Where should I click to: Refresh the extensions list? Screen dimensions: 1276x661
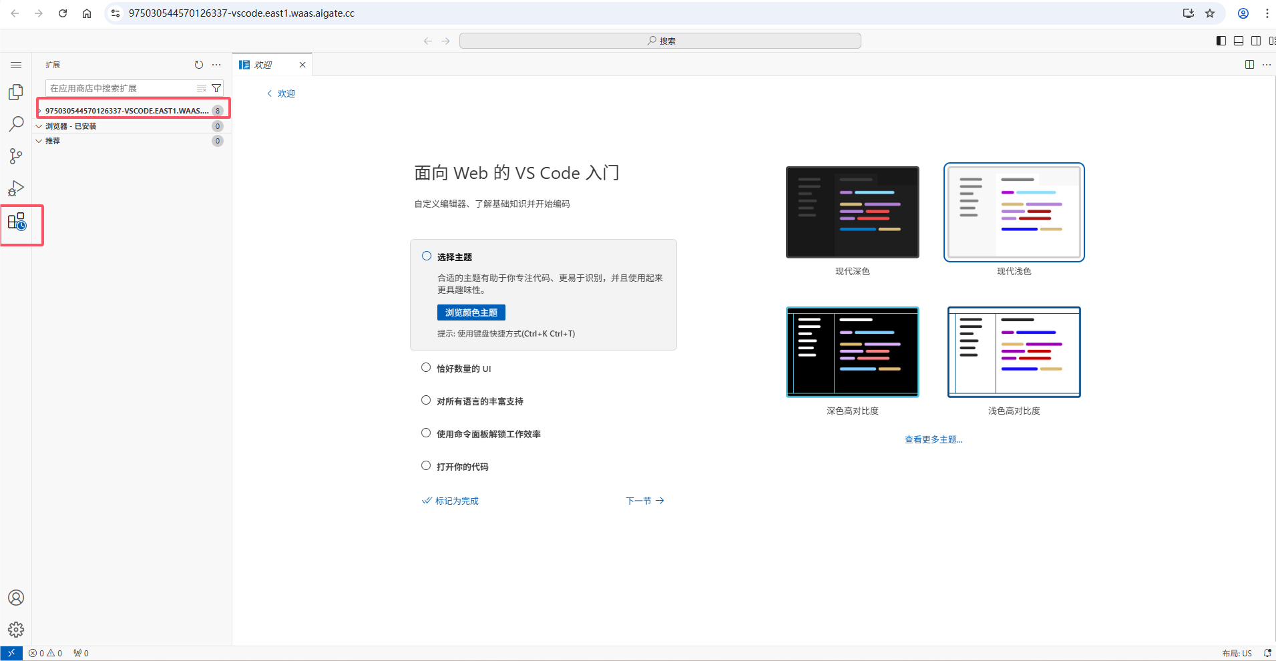click(198, 64)
